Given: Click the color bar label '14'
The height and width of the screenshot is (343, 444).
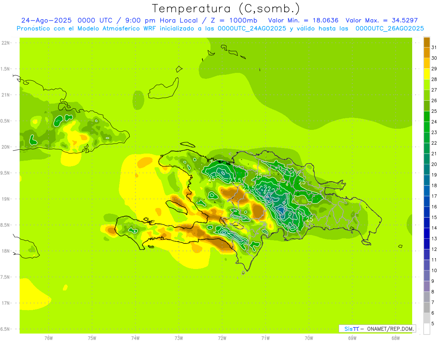Looking at the screenshot, I should (x=434, y=228).
